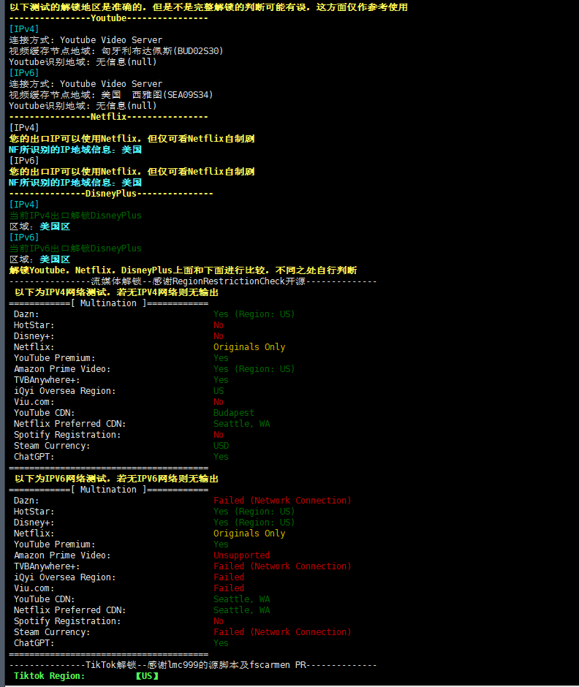
Task: Click the line containing '西雅图(SEA09S34)'
Action: point(111,94)
